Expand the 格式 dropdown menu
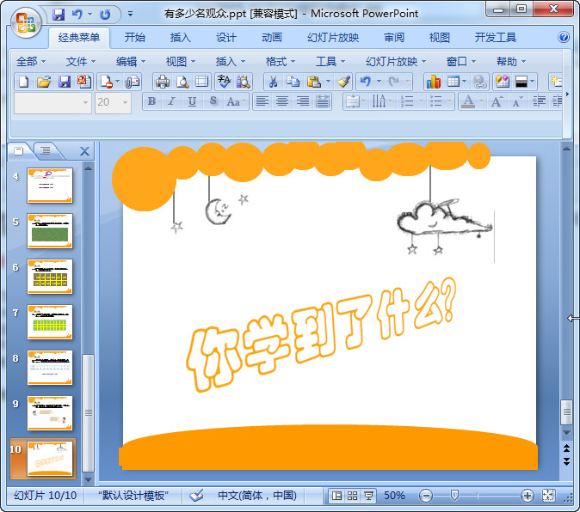This screenshot has height=512, width=580. point(281,61)
